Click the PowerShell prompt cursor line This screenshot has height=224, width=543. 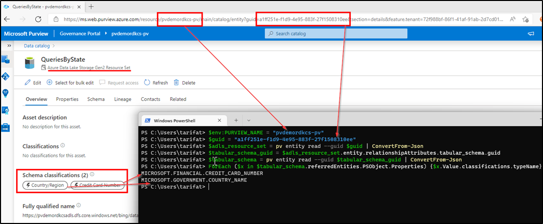coord(175,187)
